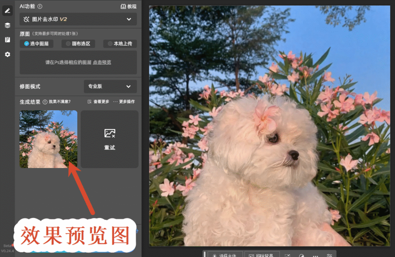This screenshot has width=395, height=257.
Task: Select the pencil edit icon in sidebar
Action: [7, 10]
